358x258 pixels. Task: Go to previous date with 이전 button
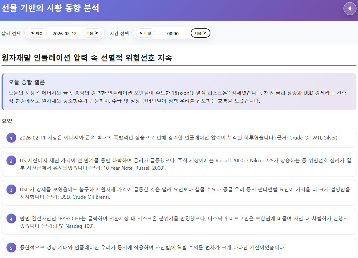[37, 33]
